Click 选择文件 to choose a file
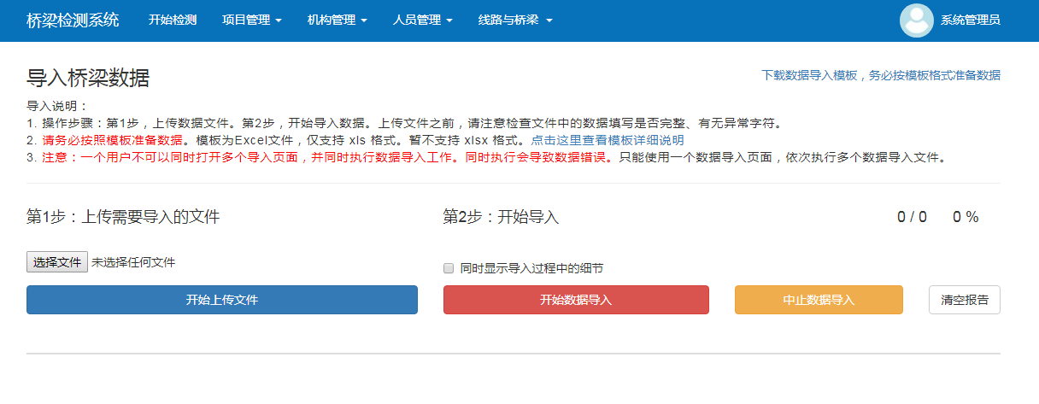Viewport: 1039px width, 404px height. [x=57, y=262]
